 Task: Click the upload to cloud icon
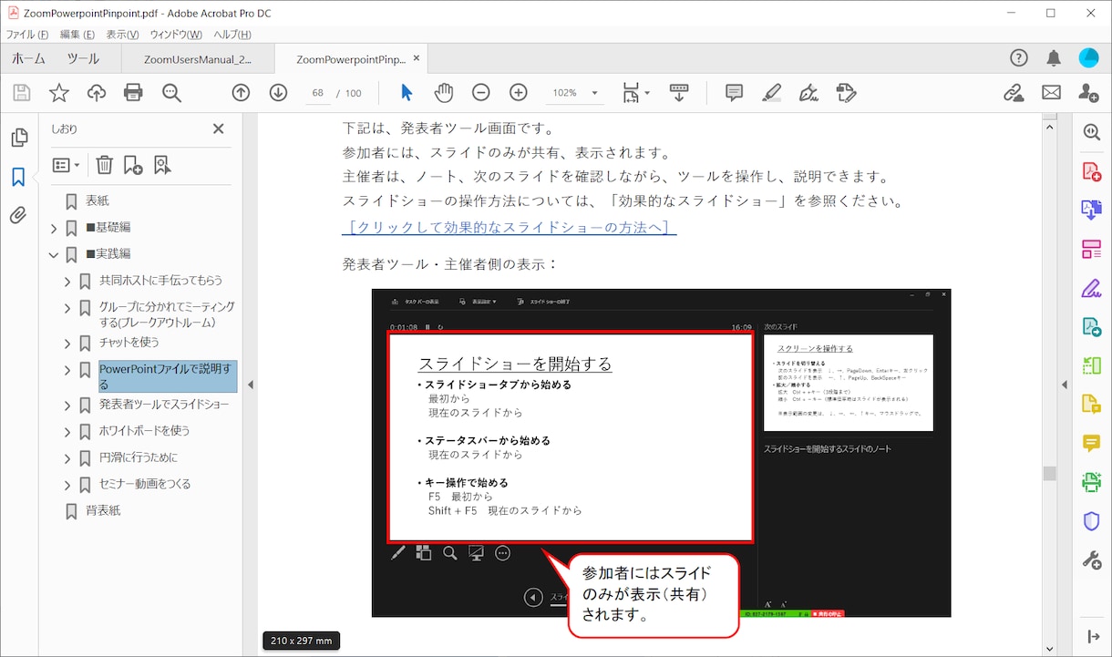click(97, 93)
